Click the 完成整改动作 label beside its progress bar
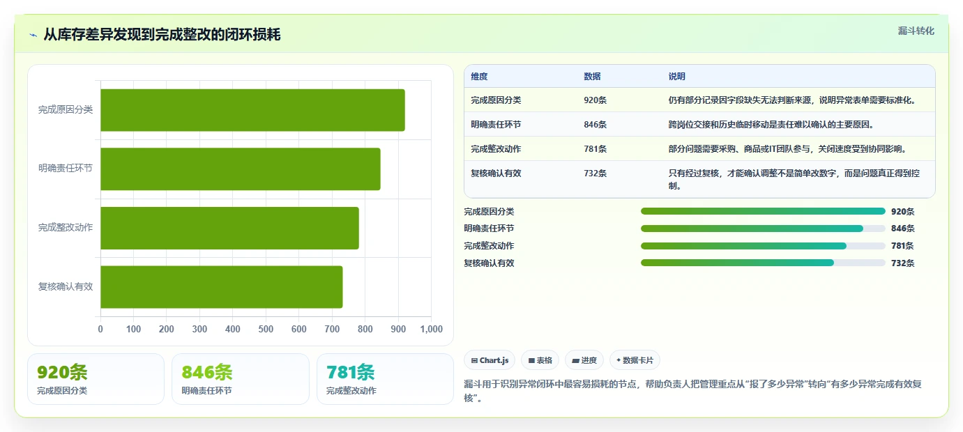 point(489,246)
